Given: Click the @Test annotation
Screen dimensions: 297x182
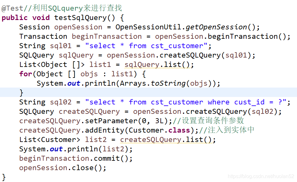Looking at the screenshot, I should pyautogui.click(x=12, y=8).
